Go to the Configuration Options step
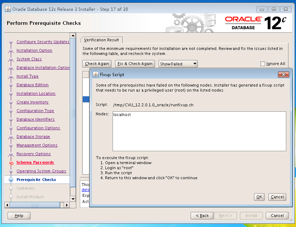Screen dimensions: 296x227 coord(38,128)
